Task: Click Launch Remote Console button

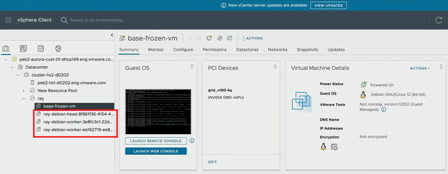Action: point(156,141)
